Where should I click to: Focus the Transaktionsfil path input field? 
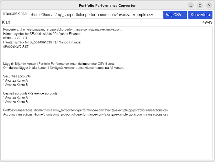(96, 15)
